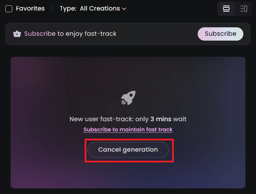Open the Type All Creations dropdown
The width and height of the screenshot is (256, 194).
(x=103, y=8)
